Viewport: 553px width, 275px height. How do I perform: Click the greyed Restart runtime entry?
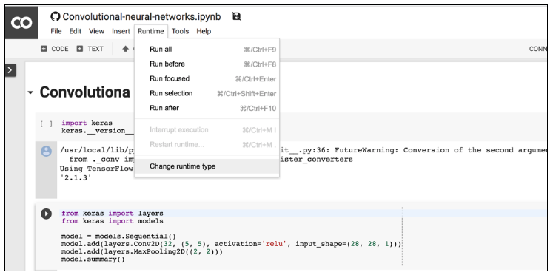(x=207, y=144)
